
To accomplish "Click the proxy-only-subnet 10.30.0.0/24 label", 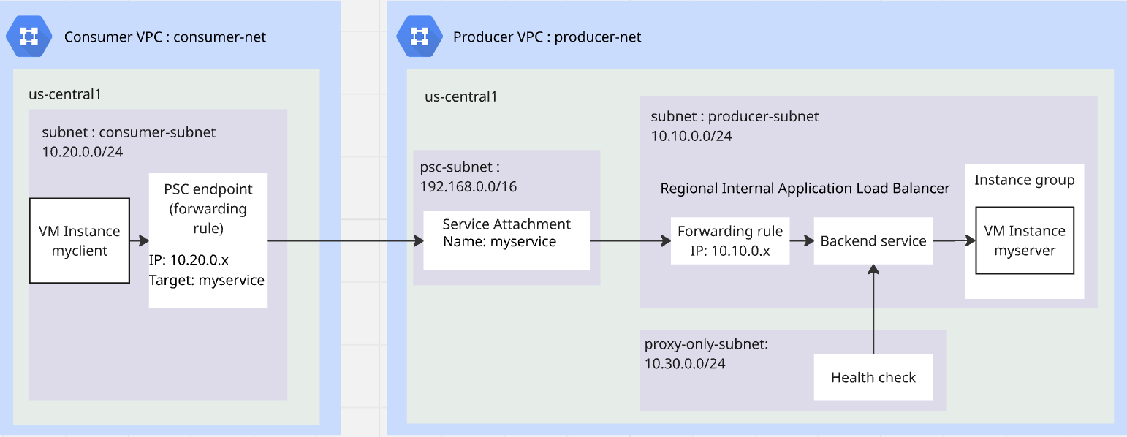I will (695, 354).
